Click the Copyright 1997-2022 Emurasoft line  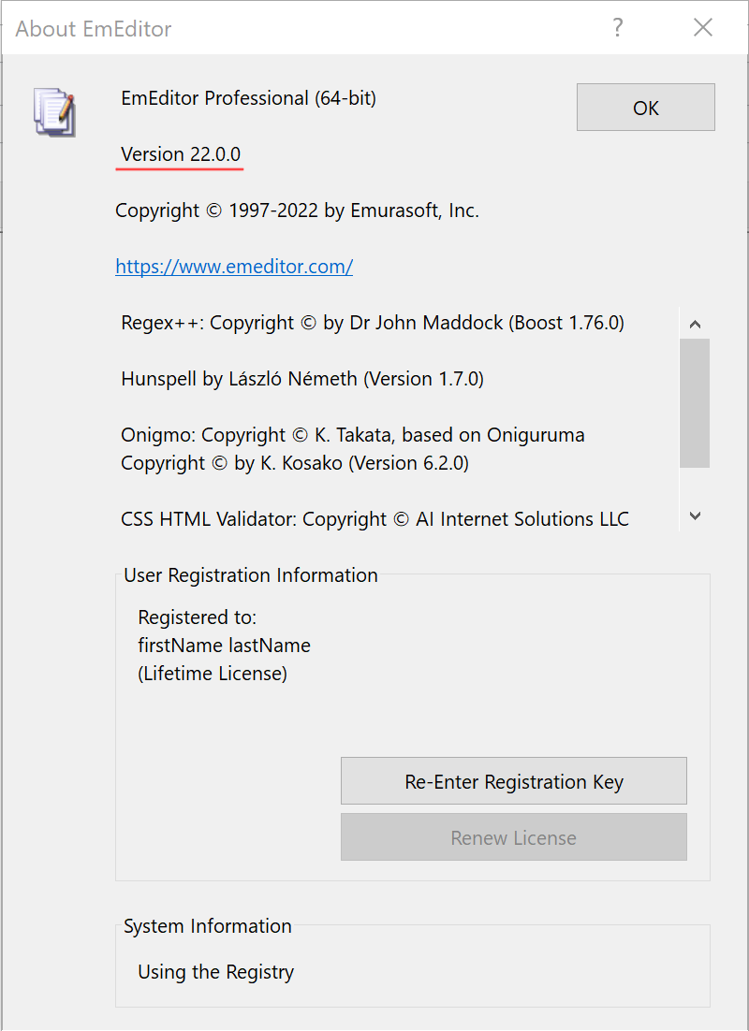click(x=297, y=211)
